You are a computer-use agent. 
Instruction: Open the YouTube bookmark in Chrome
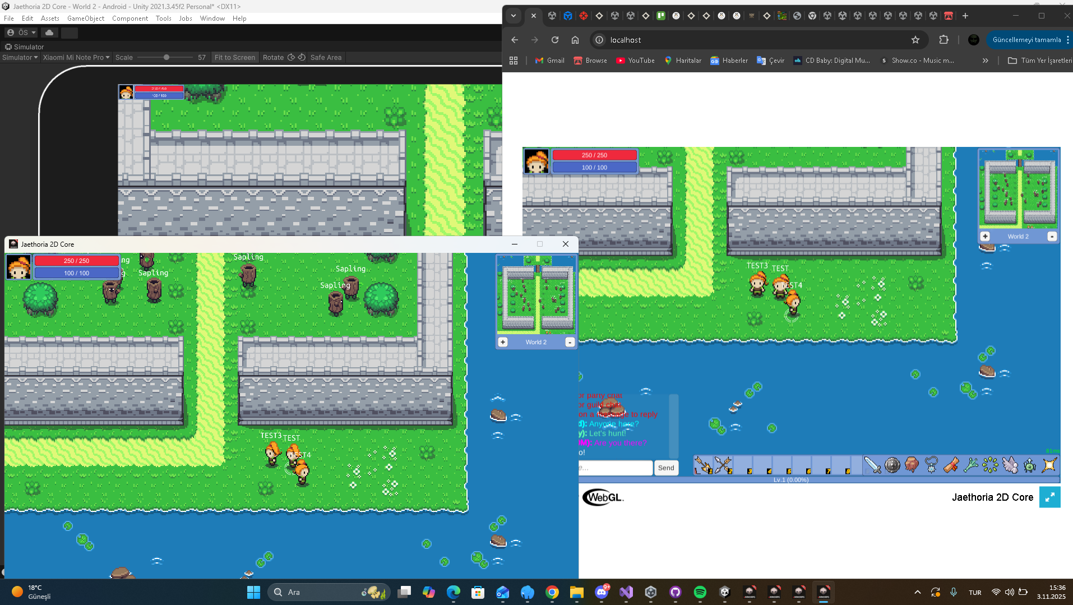click(x=635, y=61)
